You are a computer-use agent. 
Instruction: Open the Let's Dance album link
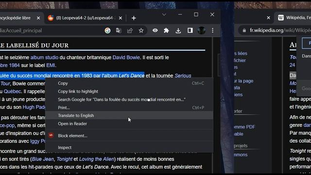click(x=132, y=76)
